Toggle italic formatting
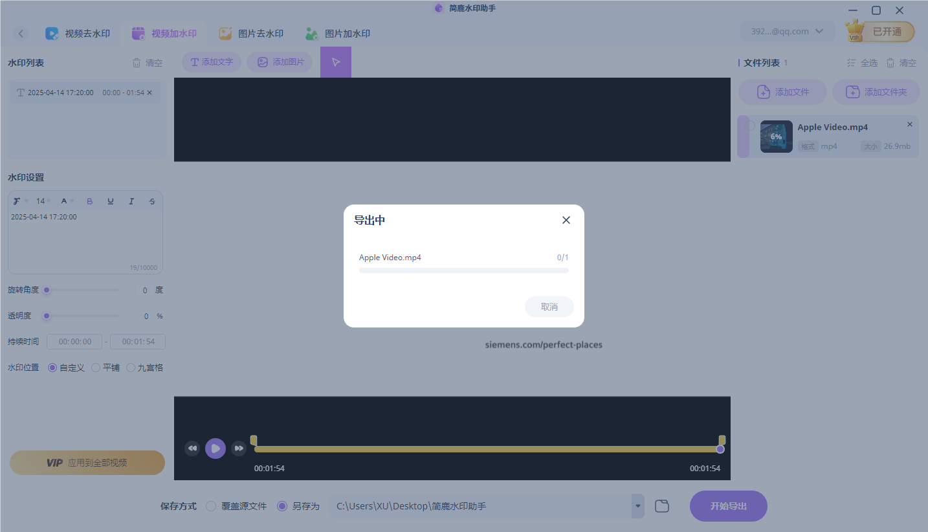Image resolution: width=928 pixels, height=532 pixels. 131,201
